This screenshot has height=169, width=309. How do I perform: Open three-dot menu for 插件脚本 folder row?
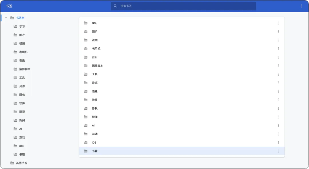point(278,66)
